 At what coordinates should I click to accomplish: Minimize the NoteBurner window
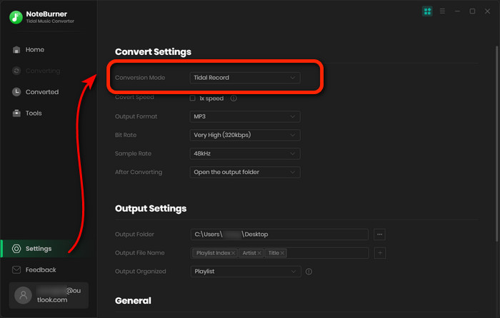pyautogui.click(x=457, y=11)
